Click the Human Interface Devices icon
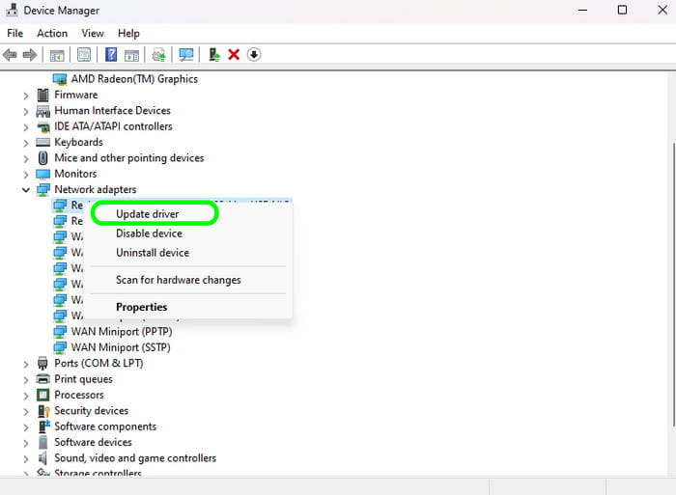This screenshot has height=495, width=676. pos(42,111)
